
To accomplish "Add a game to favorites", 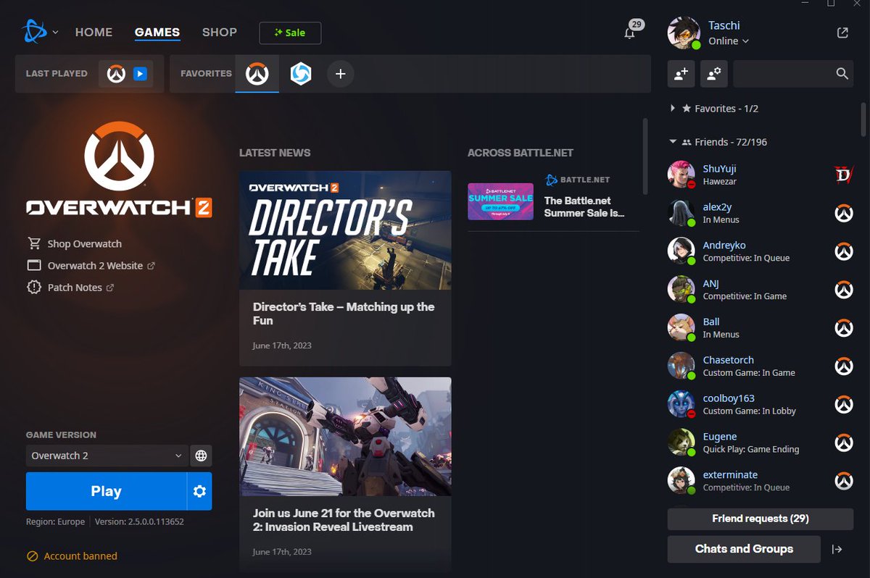I will pos(341,74).
